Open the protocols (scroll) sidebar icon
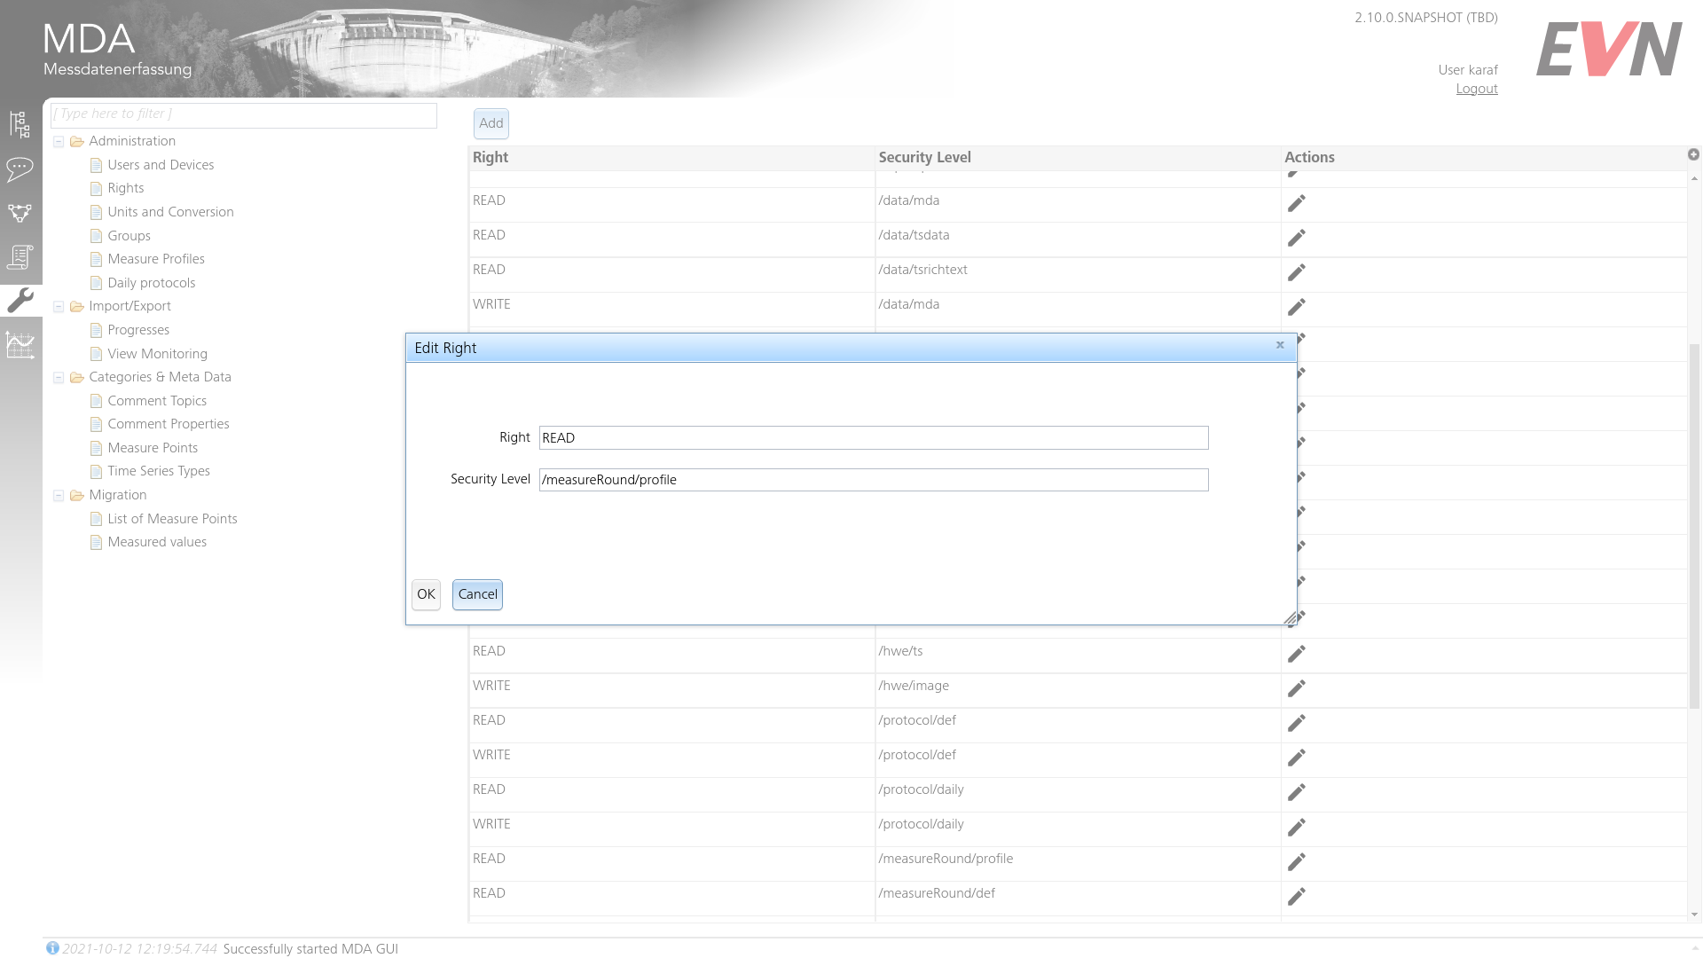The height and width of the screenshot is (958, 1703). tap(20, 257)
